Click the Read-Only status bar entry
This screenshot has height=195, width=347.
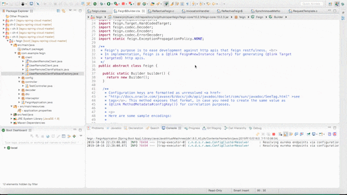point(215,190)
